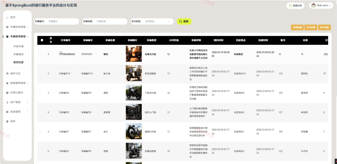Click the 车辆类型 column header
The height and width of the screenshot is (164, 337).
tap(151, 40)
